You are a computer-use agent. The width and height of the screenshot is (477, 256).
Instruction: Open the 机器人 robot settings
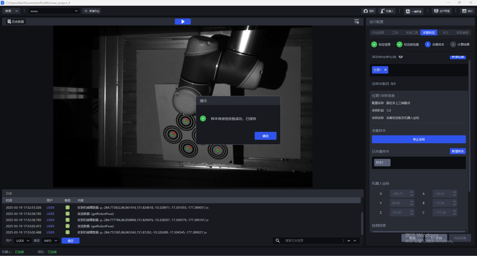tap(387, 11)
